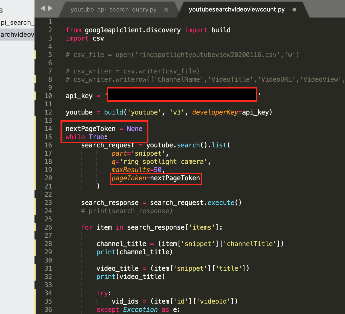Click the forward navigation arrow
Screen dimensions: 345x314
point(51,8)
